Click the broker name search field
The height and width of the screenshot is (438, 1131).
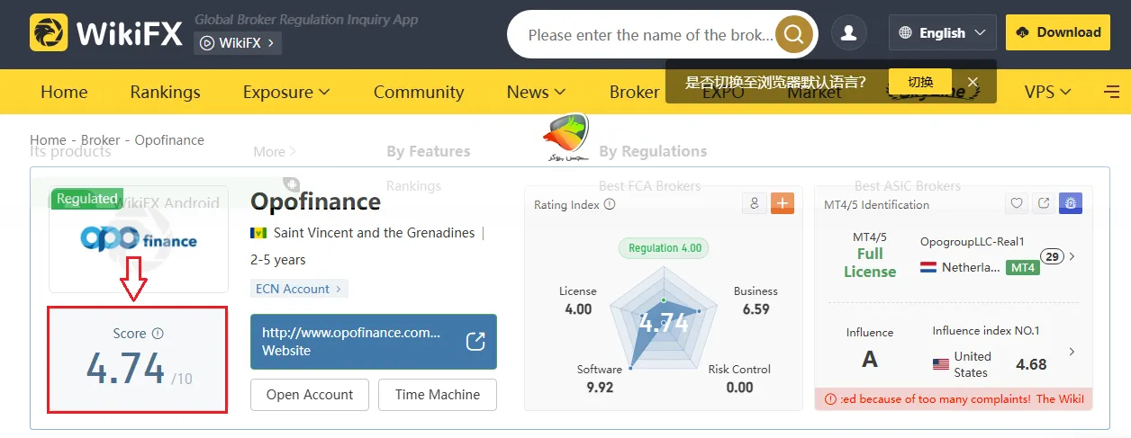coord(649,35)
